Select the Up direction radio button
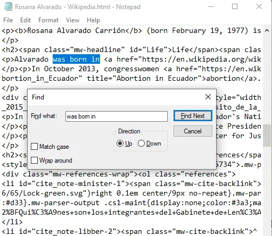 [x=120, y=144]
